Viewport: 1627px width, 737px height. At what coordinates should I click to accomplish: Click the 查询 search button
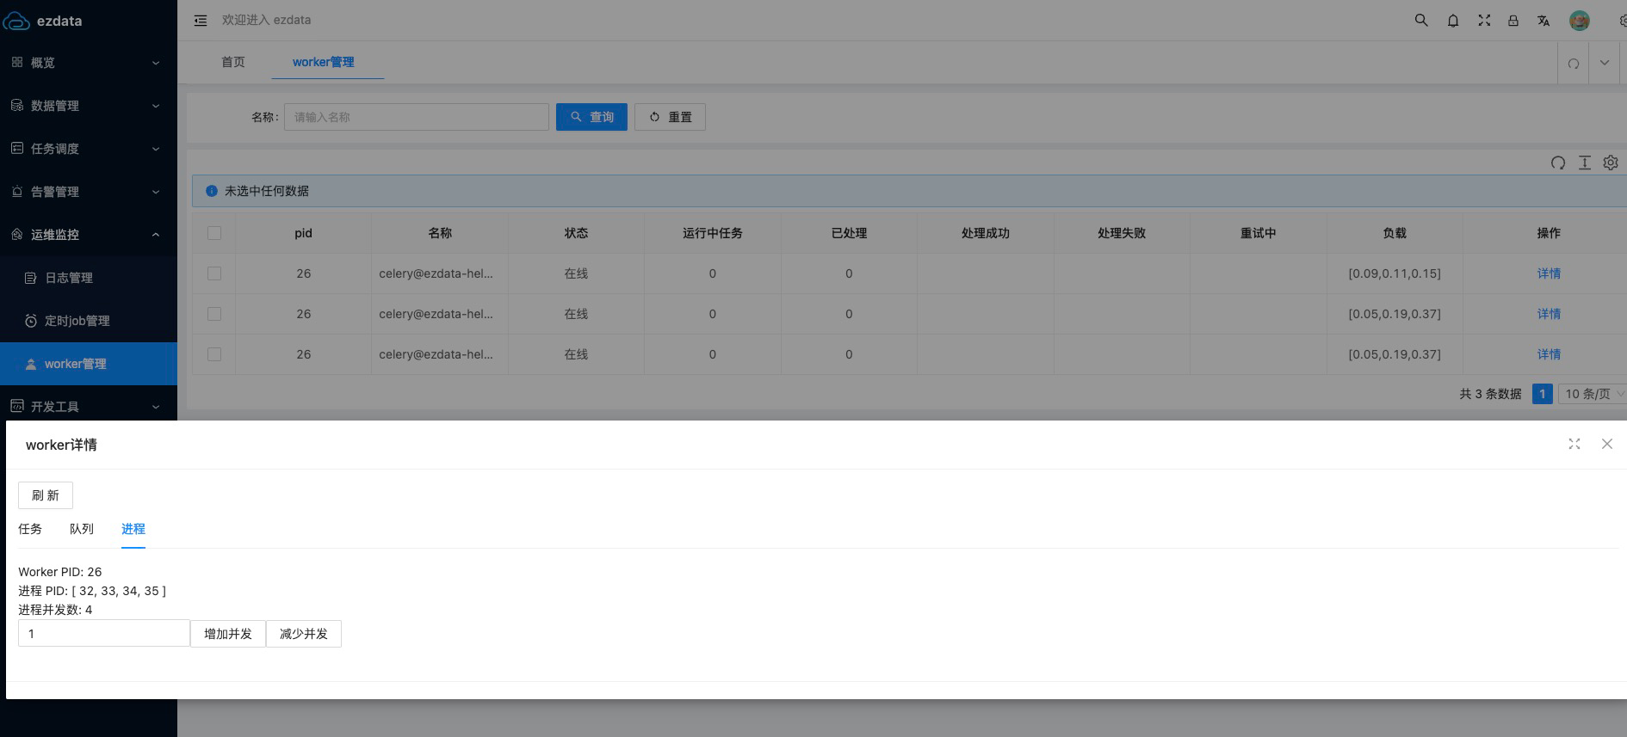click(x=591, y=117)
